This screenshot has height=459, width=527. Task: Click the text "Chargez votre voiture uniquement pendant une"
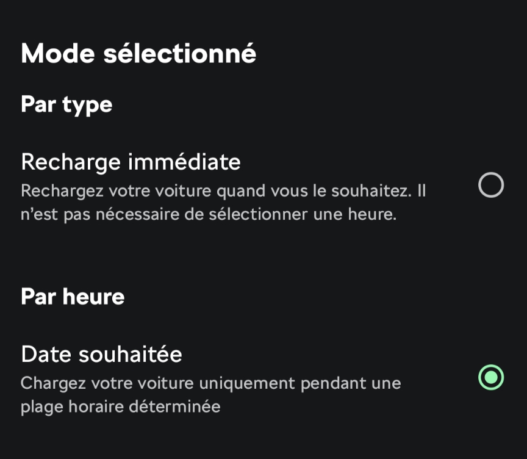click(210, 383)
